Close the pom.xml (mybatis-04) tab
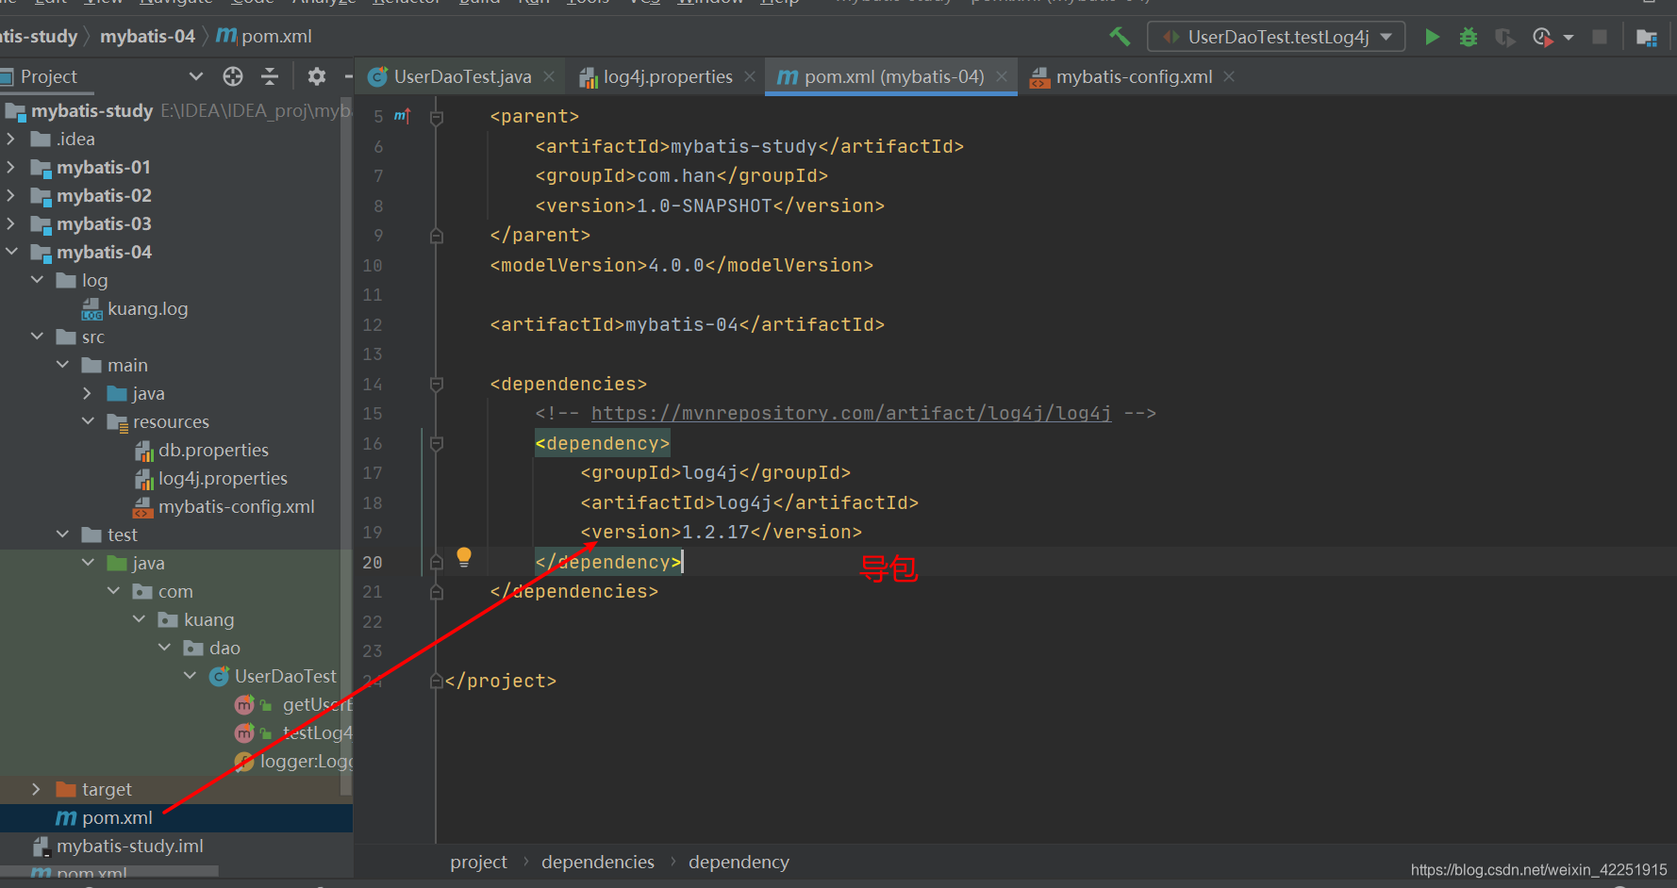 pos(1002,76)
